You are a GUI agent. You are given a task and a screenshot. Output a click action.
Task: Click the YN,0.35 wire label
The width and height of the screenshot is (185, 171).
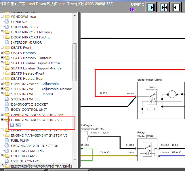pos(104,152)
